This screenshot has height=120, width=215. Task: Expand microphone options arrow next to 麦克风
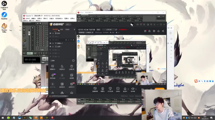point(128,89)
